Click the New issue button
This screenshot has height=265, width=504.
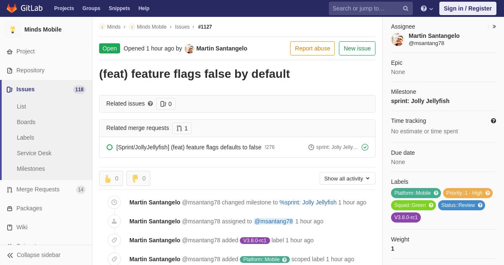coord(357,48)
